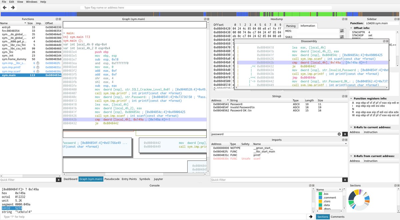400x220 pixels.
Task: Open the Sections Name column dropdown
Action: tap(340, 190)
